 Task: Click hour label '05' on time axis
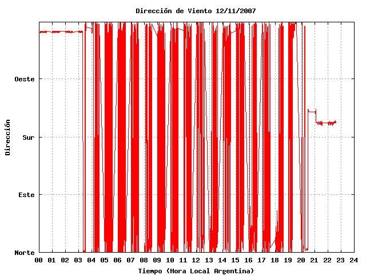pyautogui.click(x=104, y=260)
